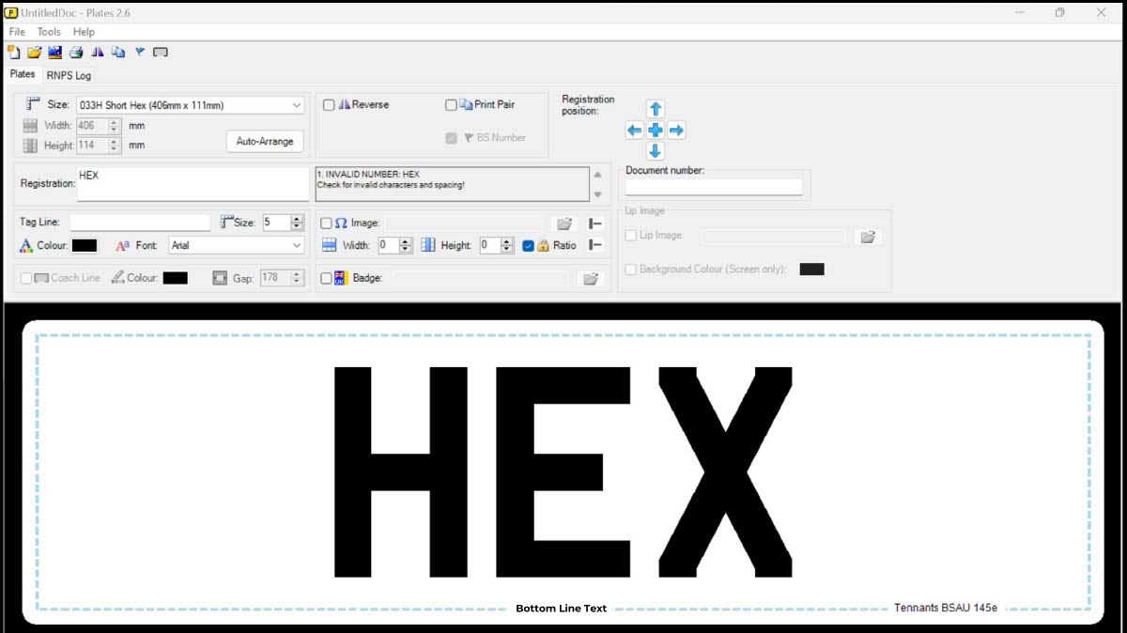This screenshot has width=1127, height=633.
Task: Click the Copy toolbar icon
Action: [118, 53]
